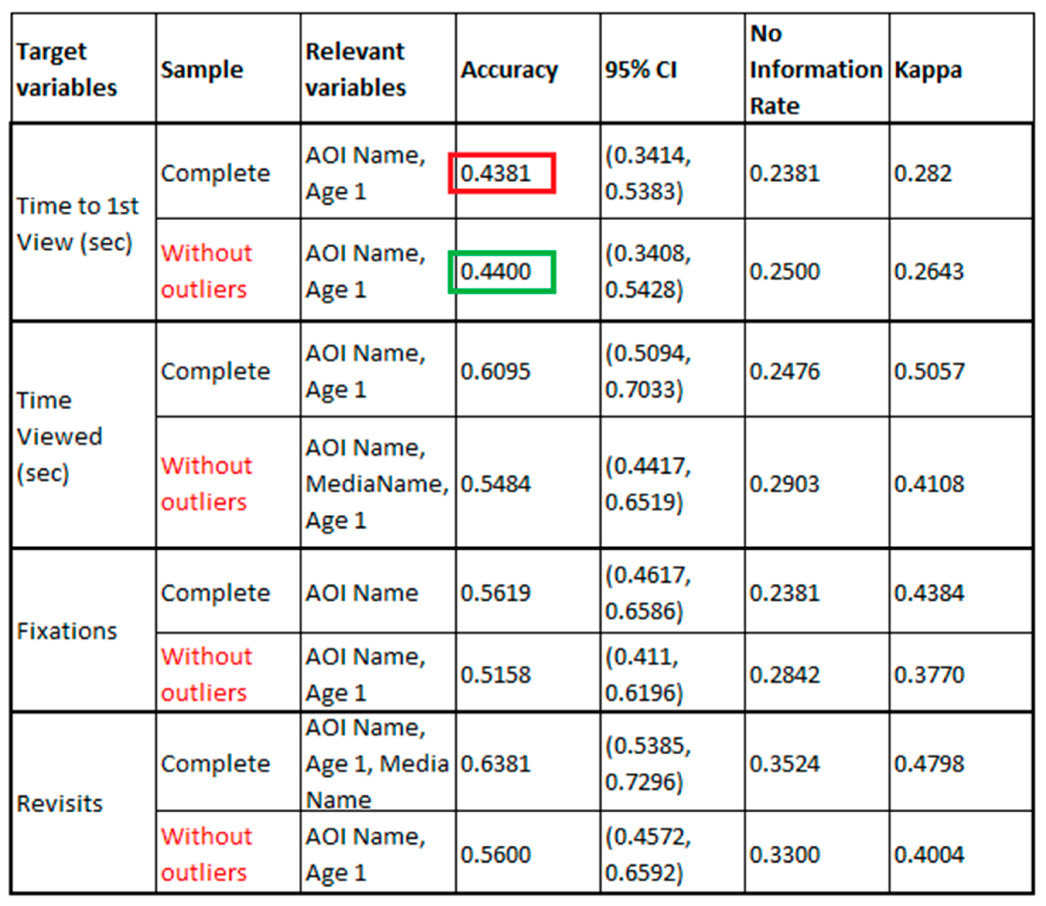The image size is (1046, 906).
Task: Select the Kappa column header
Action: (928, 69)
